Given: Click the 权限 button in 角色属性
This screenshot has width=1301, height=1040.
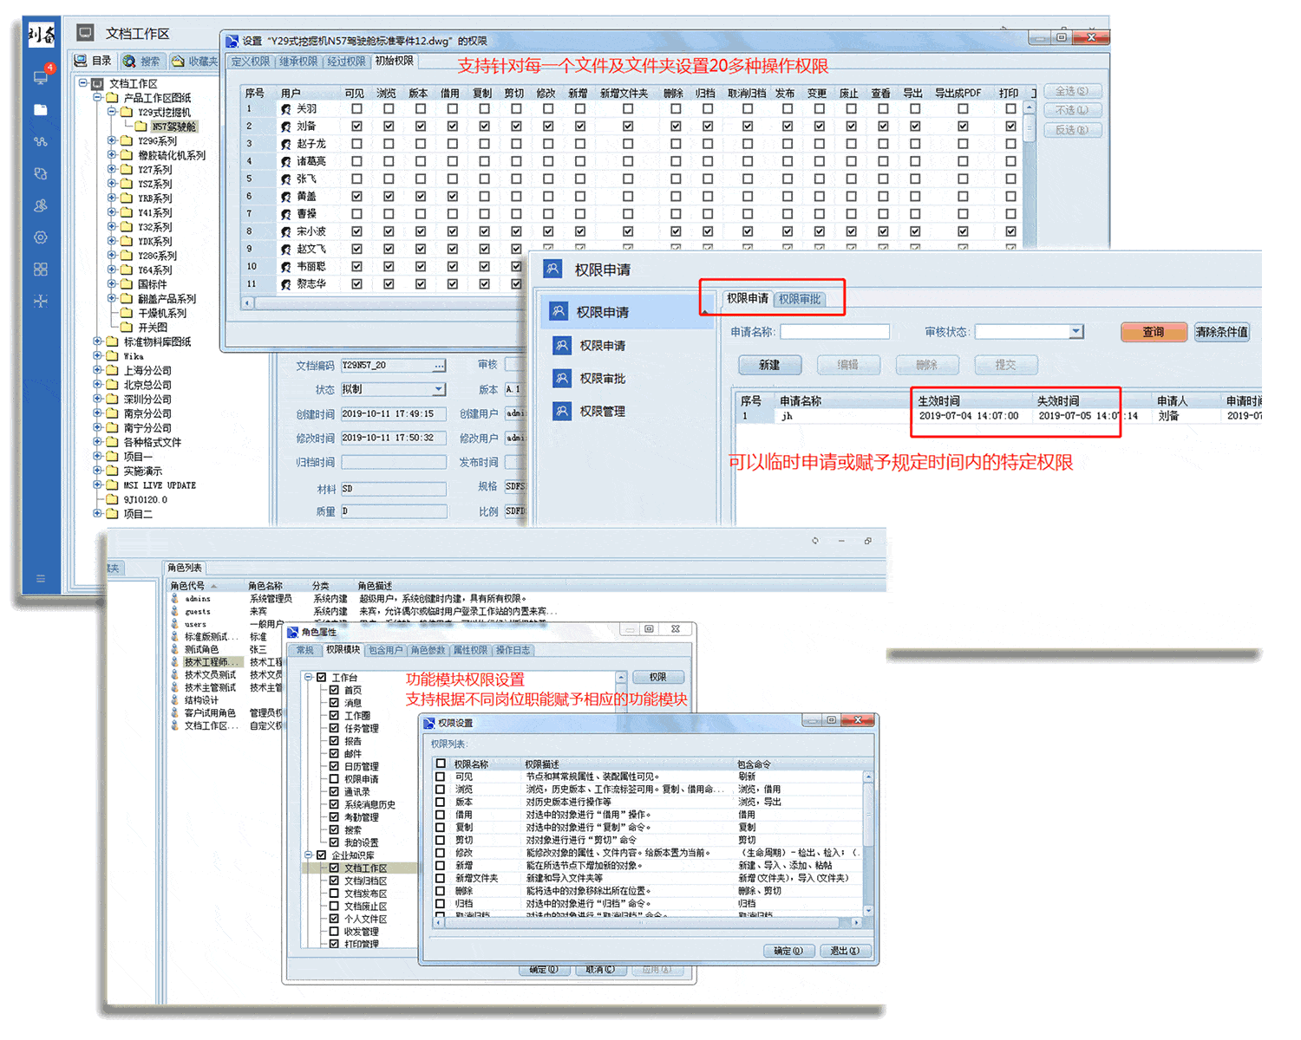Looking at the screenshot, I should [658, 677].
